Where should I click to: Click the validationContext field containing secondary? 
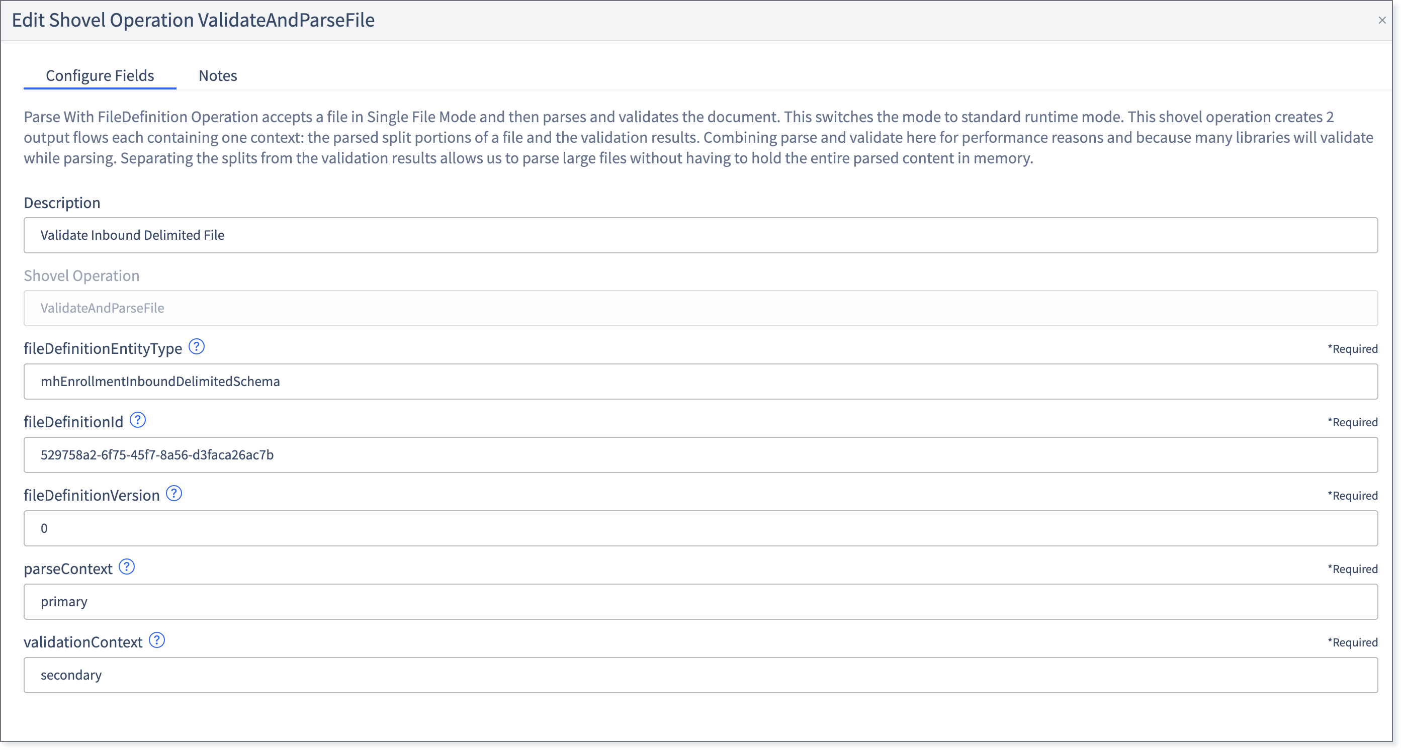coord(700,675)
